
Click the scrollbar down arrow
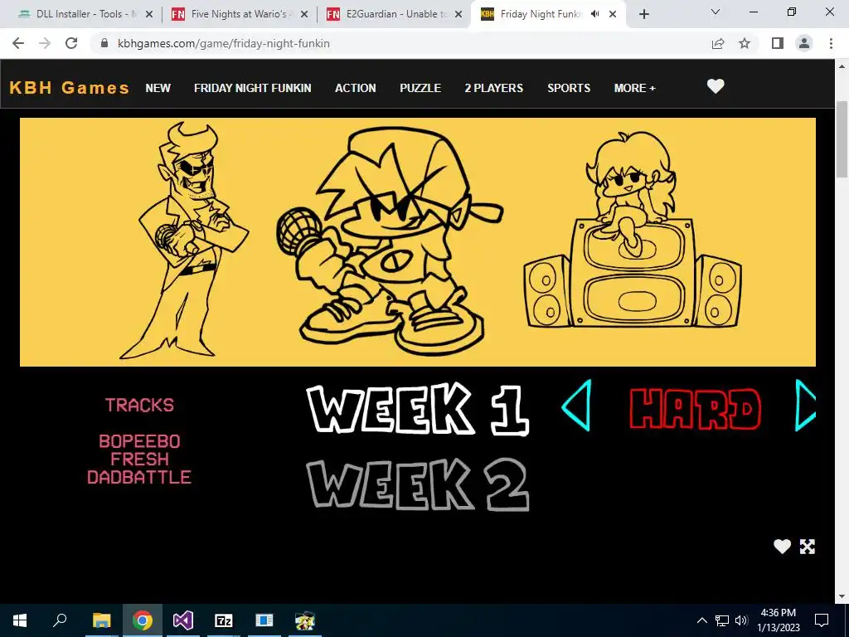point(842,597)
